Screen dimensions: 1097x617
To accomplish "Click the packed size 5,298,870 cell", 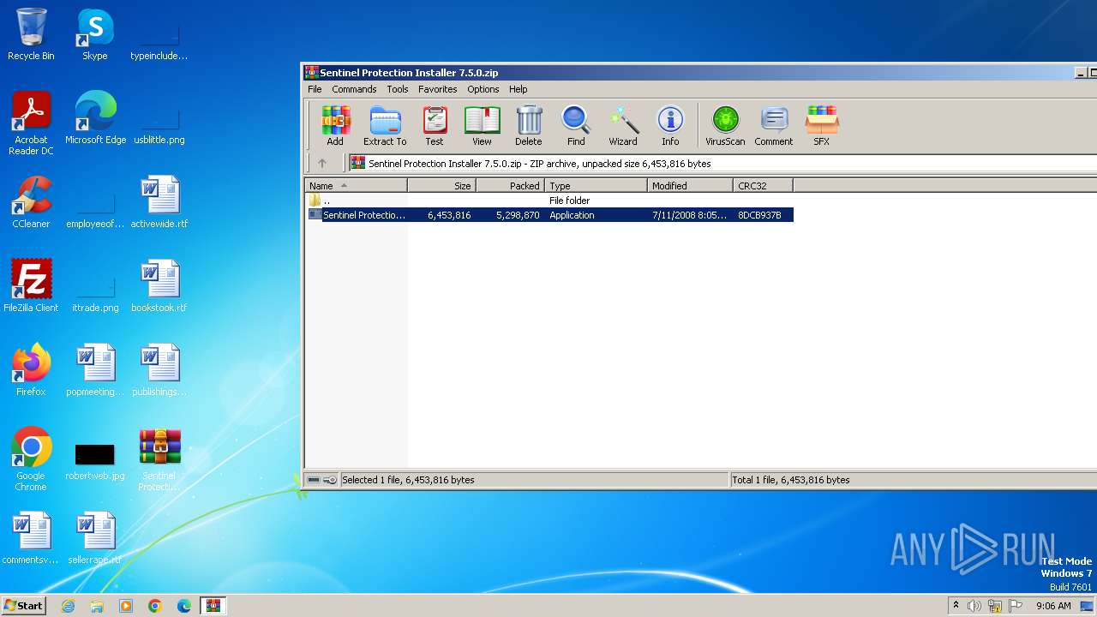I will [518, 215].
